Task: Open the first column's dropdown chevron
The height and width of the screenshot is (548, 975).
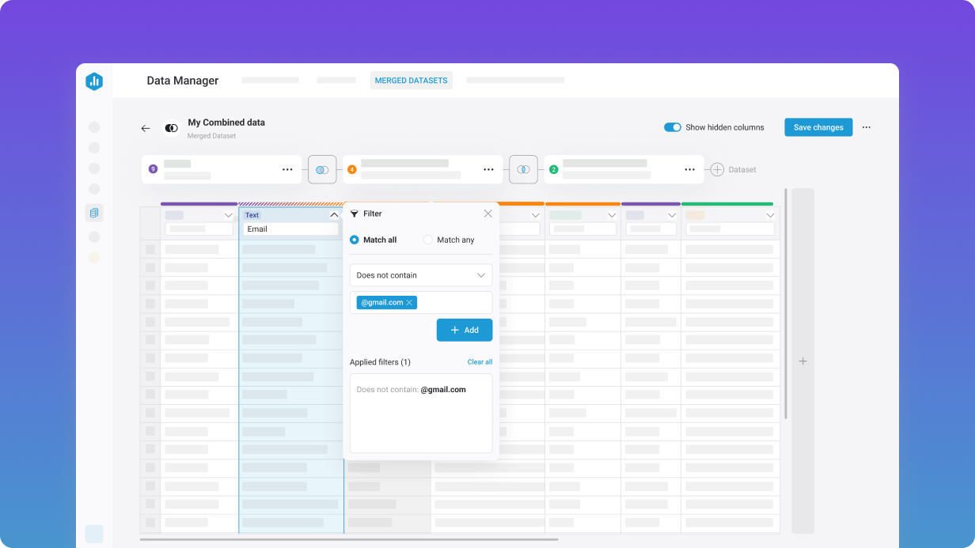Action: click(x=230, y=214)
